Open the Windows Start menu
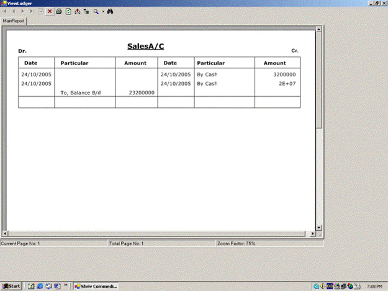This screenshot has width=388, height=291. click(x=11, y=286)
